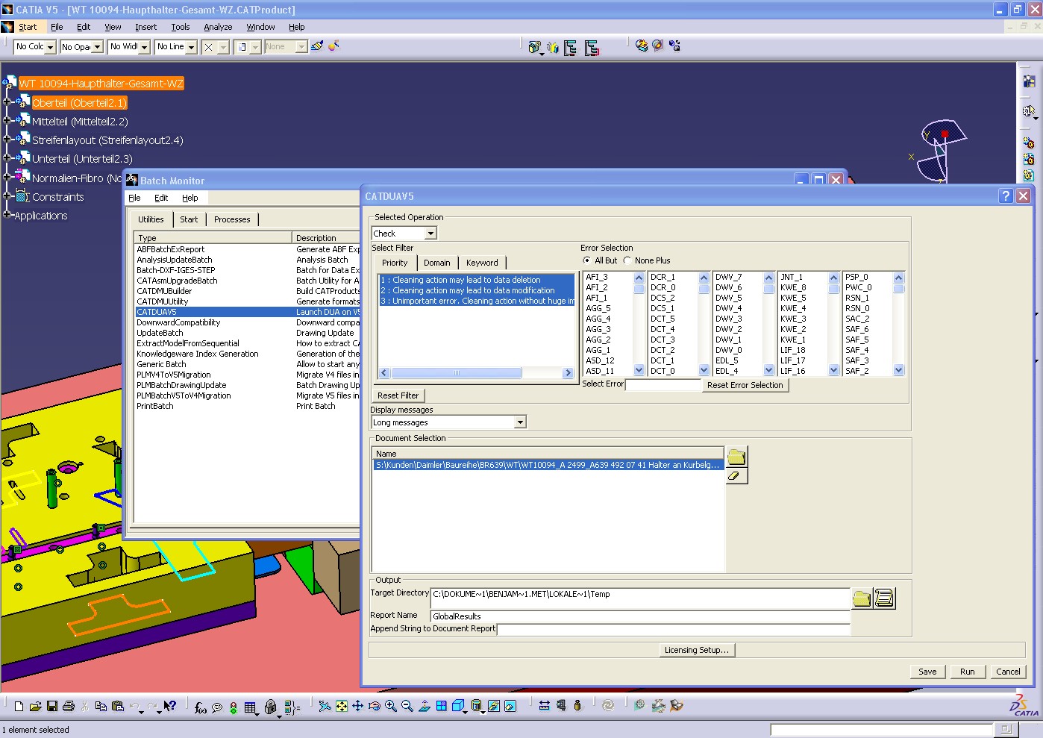Click the Start menu CATIA icon in menu bar

click(x=7, y=27)
